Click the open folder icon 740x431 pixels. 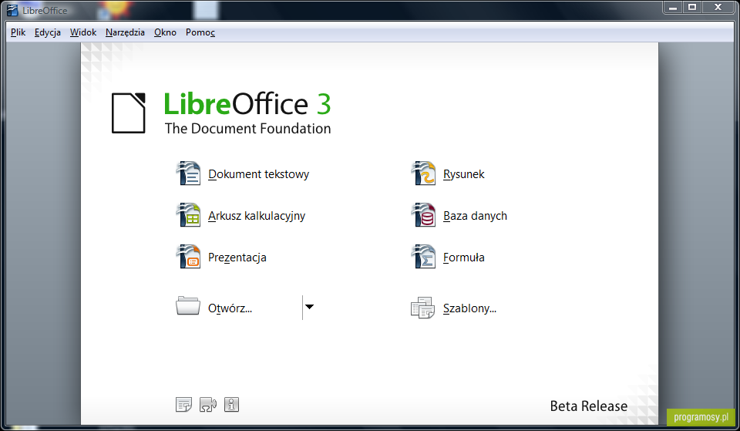pyautogui.click(x=188, y=306)
